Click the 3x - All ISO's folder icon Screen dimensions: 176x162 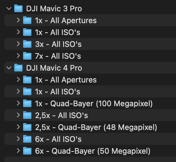pyautogui.click(x=27, y=44)
